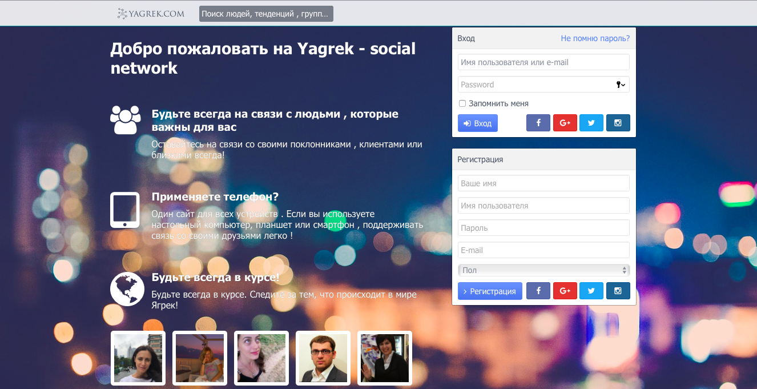Click the Регистрация panel header text
757x389 pixels.
tap(480, 159)
